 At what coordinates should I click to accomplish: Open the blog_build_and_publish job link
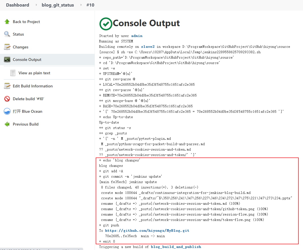pyautogui.click(x=176, y=247)
